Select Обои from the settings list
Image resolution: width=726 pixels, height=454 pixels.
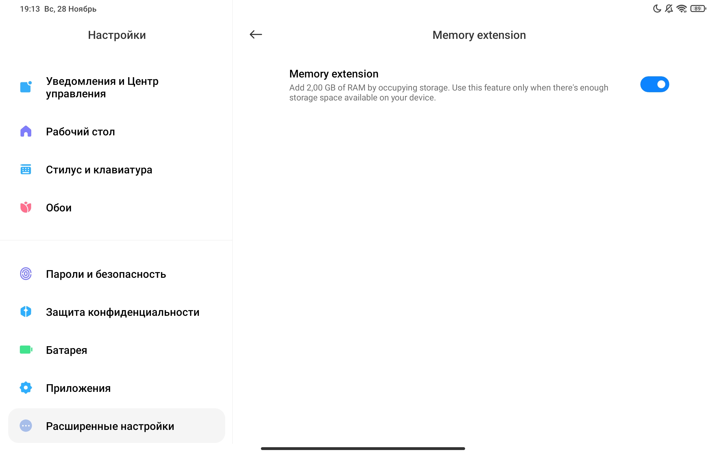coord(59,208)
